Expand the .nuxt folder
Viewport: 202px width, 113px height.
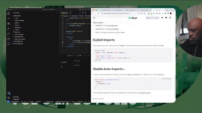coord(16,18)
